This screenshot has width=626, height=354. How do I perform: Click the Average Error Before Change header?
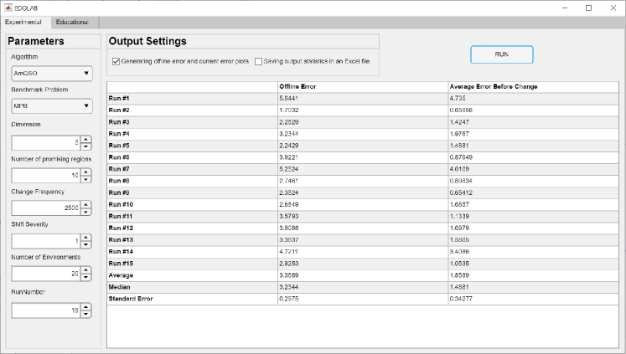[533, 87]
